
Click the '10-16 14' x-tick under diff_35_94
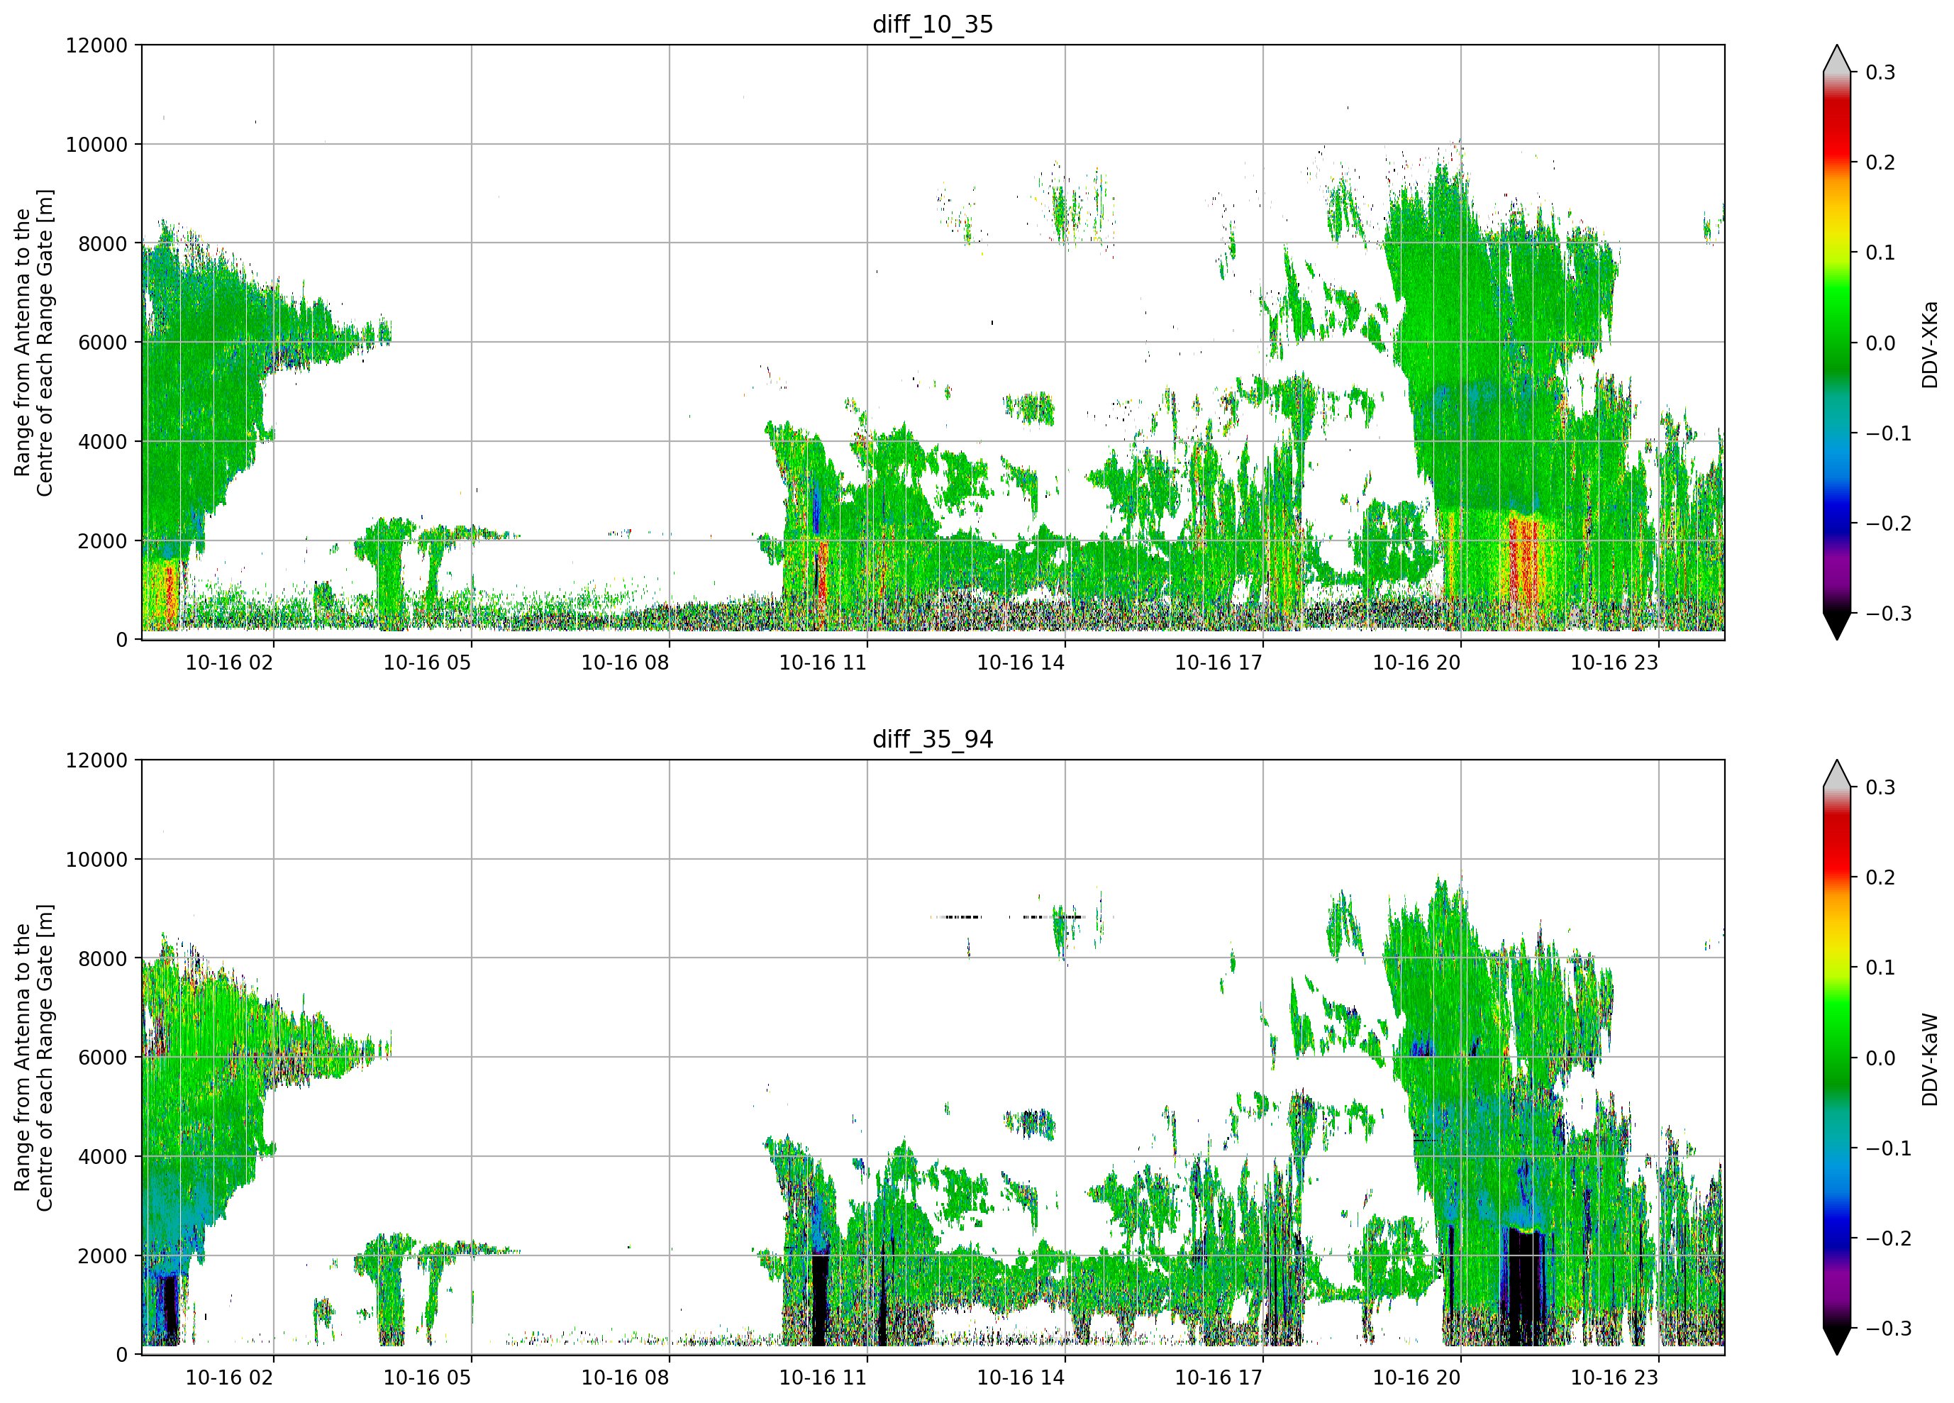1021,1377
